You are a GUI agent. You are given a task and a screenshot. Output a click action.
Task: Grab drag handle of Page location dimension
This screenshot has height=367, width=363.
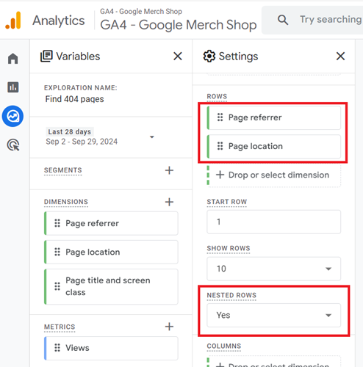[x=57, y=252]
